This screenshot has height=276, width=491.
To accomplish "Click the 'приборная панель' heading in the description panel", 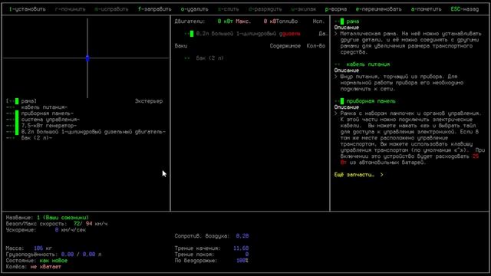I will (371, 101).
